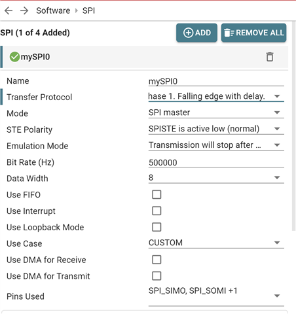Click the Name field containing mySPI0
Viewport: 296px width, 314px height.
216,81
